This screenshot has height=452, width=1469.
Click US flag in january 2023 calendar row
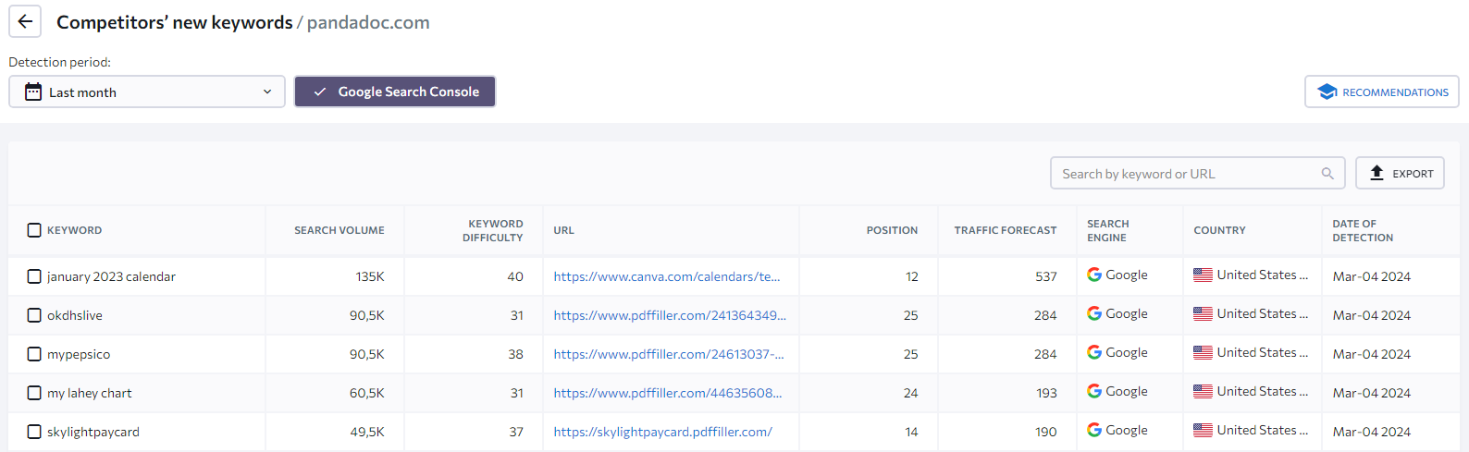click(1203, 275)
